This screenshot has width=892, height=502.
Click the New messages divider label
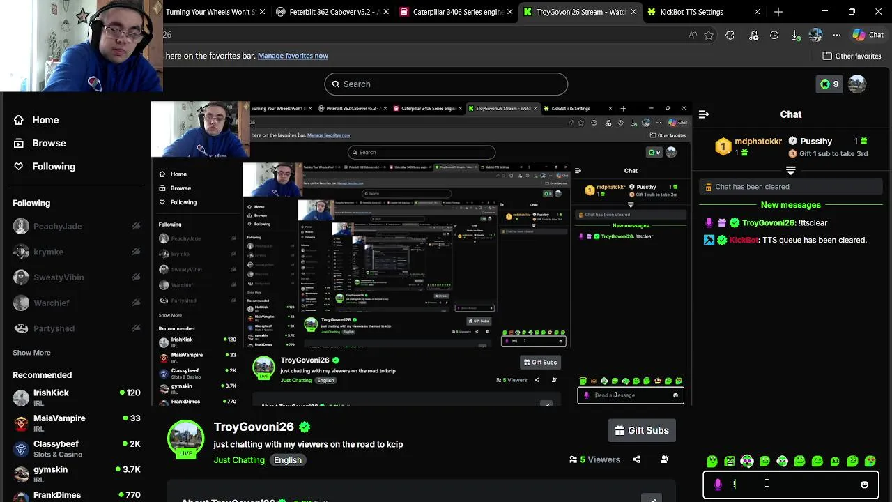[x=790, y=205]
